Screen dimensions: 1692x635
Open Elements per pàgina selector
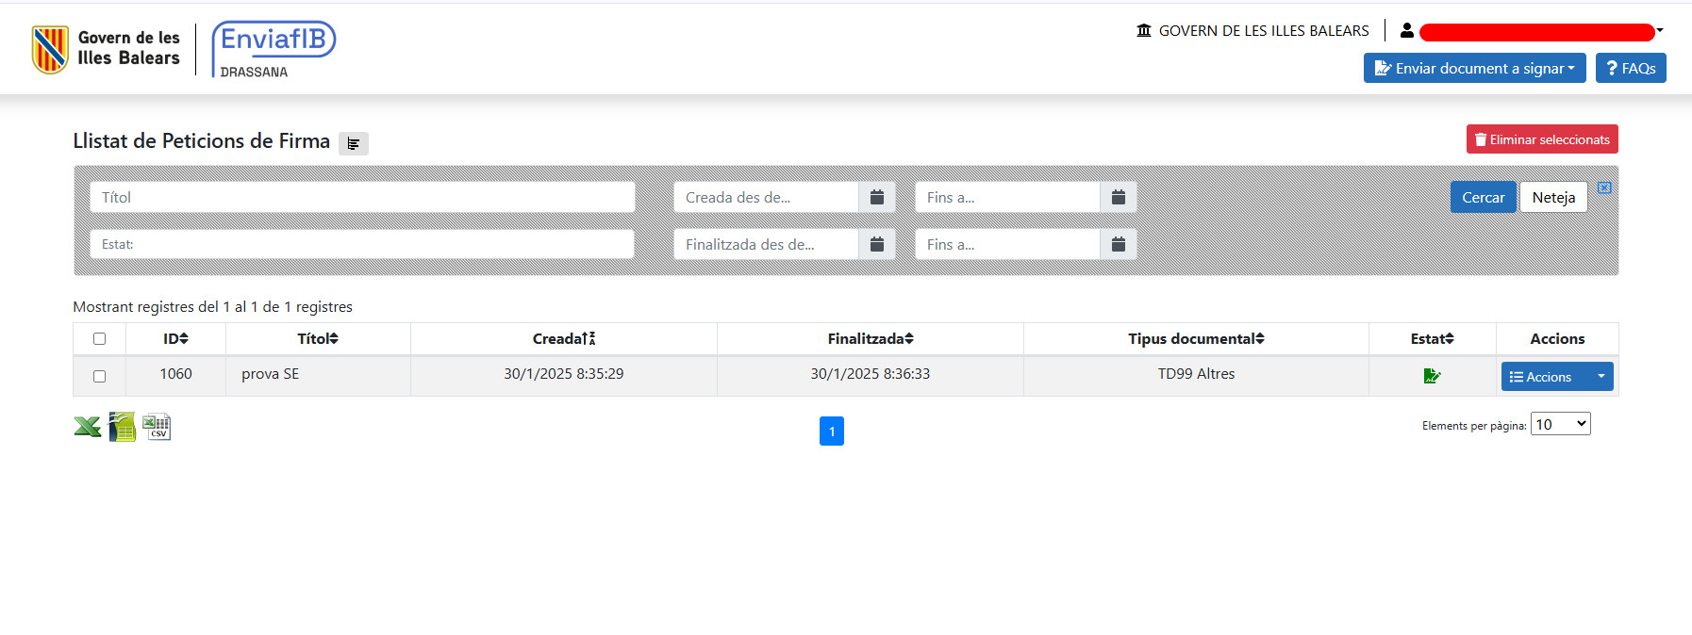click(x=1561, y=424)
